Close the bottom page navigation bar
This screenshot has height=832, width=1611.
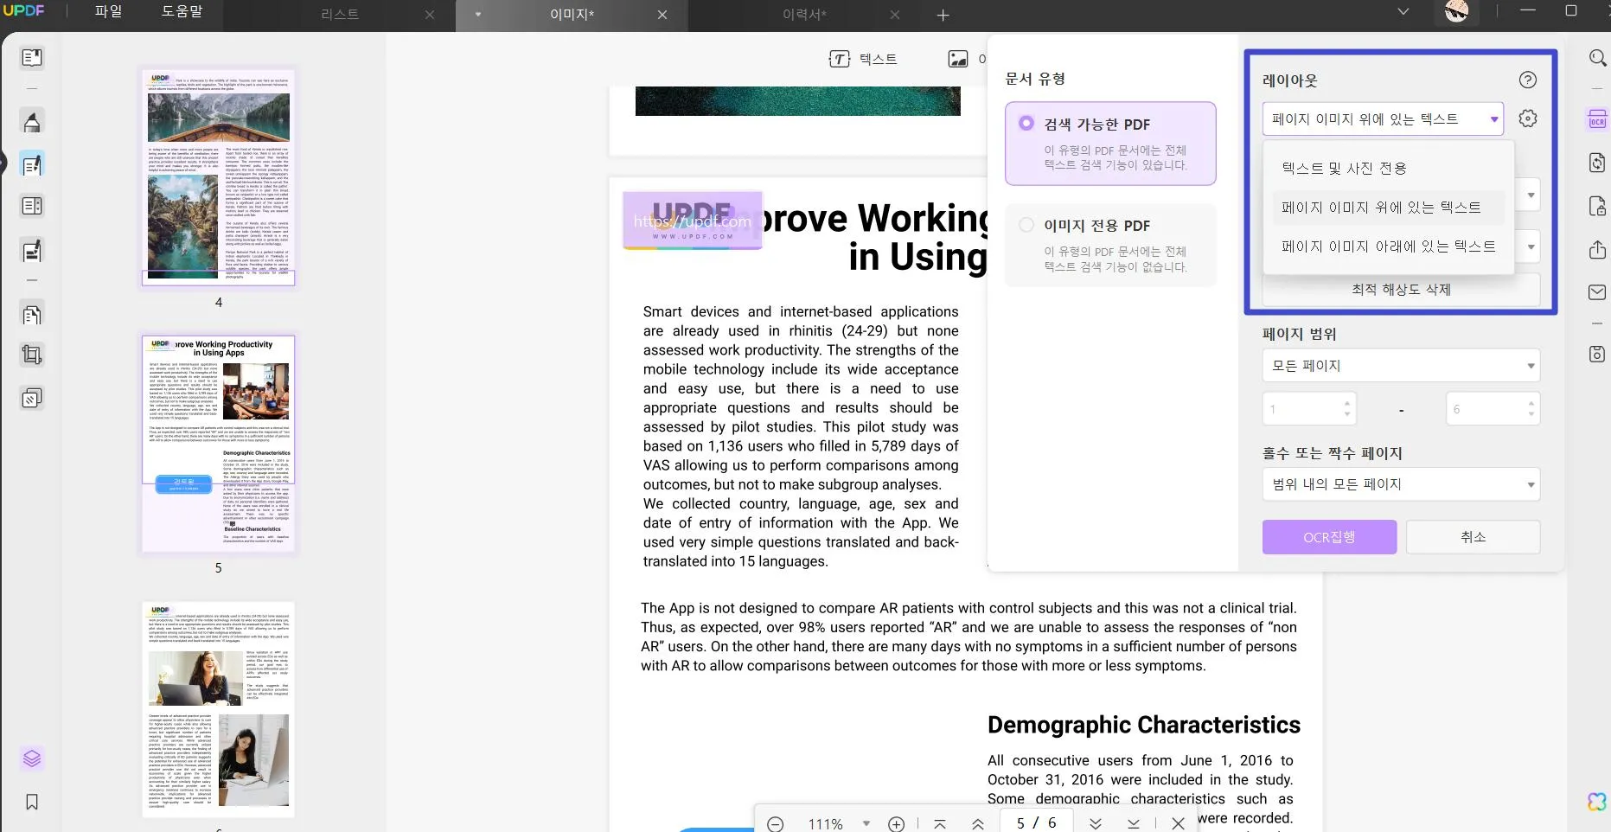pyautogui.click(x=1178, y=823)
